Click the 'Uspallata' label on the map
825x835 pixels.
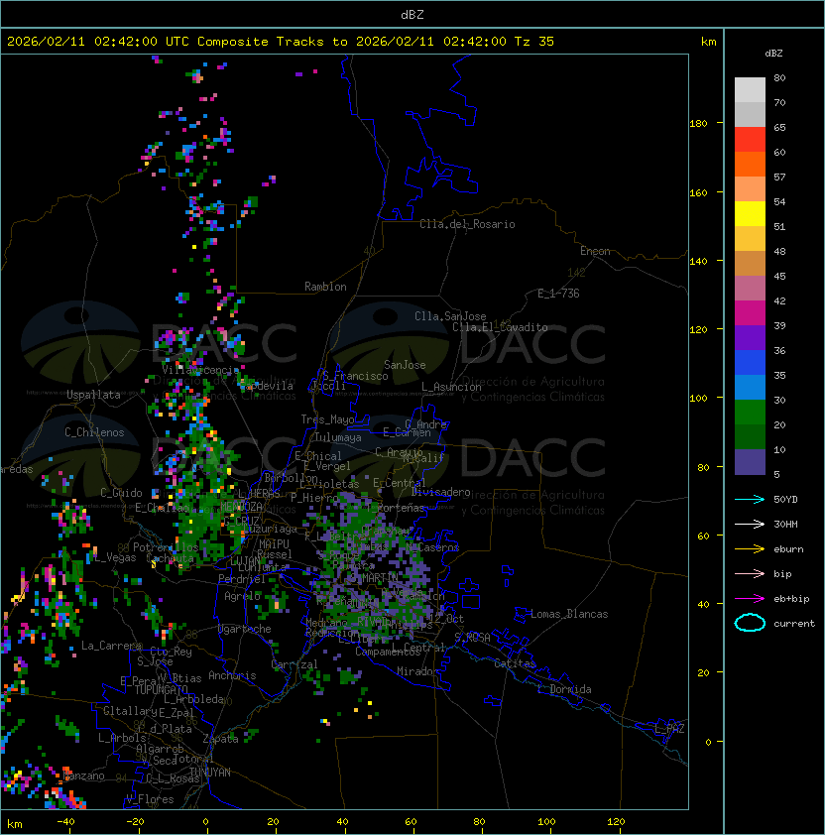tap(93, 395)
